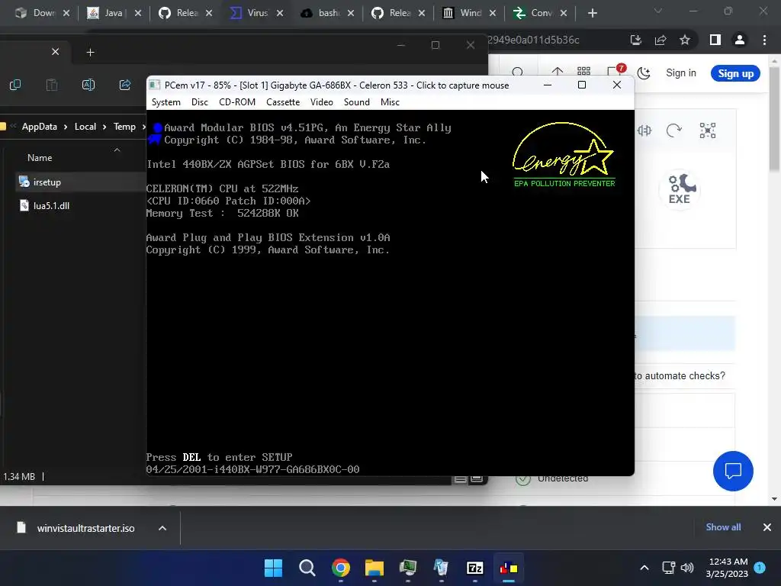The image size is (781, 586).
Task: Click AppData in the breadcrumb path
Action: pos(40,127)
